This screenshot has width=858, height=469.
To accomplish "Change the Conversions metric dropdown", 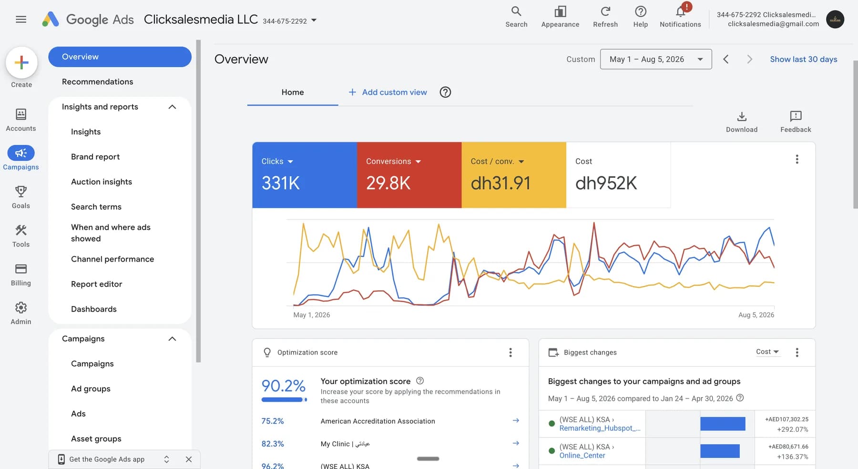I will tap(394, 162).
